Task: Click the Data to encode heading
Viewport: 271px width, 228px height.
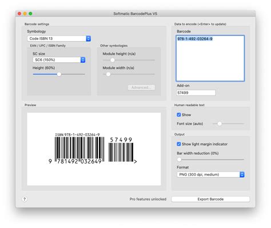Action: (x=200, y=24)
